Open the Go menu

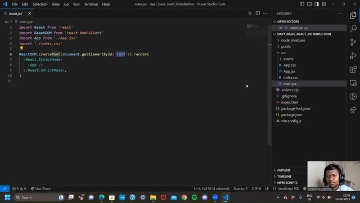pyautogui.click(x=66, y=4)
